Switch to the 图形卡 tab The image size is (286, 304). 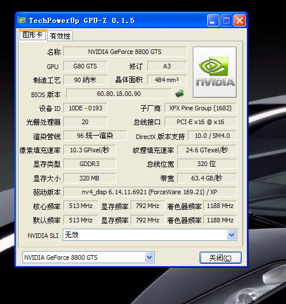click(33, 35)
